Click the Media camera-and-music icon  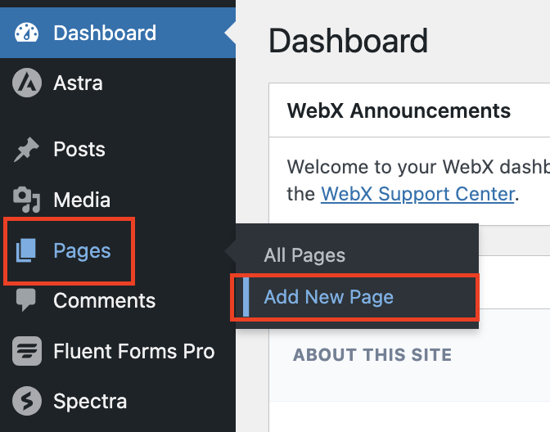click(x=27, y=200)
